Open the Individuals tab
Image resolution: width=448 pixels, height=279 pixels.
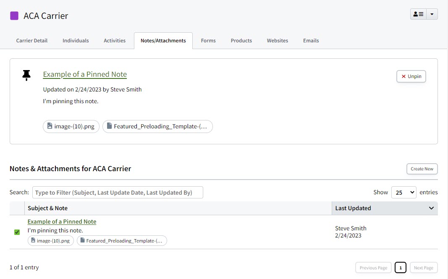pyautogui.click(x=76, y=41)
